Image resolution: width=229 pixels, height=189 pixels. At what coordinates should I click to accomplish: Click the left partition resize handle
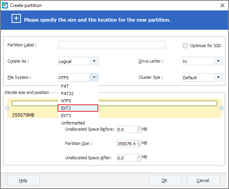tap(7, 108)
